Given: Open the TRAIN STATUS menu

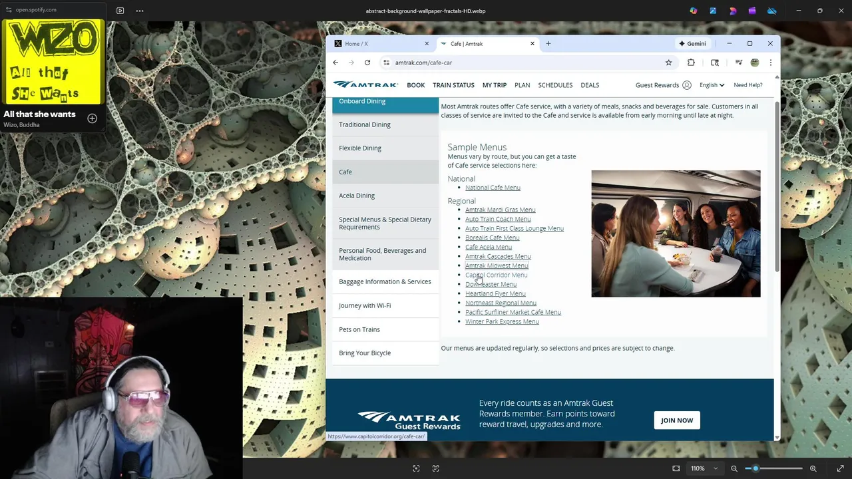Looking at the screenshot, I should pyautogui.click(x=453, y=85).
